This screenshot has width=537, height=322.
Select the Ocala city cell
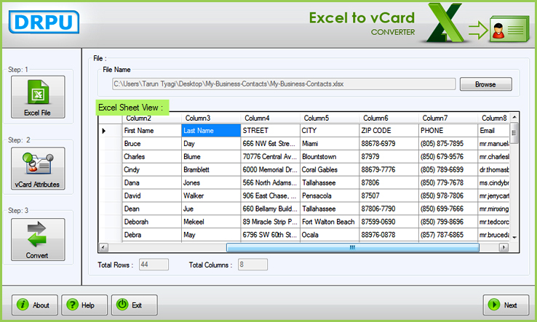pyautogui.click(x=330, y=235)
